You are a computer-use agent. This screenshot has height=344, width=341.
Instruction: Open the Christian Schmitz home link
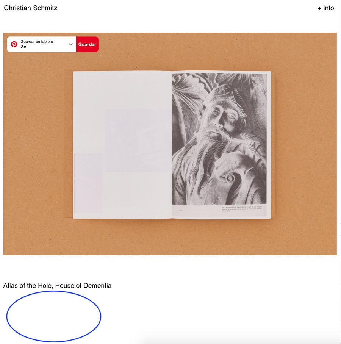(31, 8)
